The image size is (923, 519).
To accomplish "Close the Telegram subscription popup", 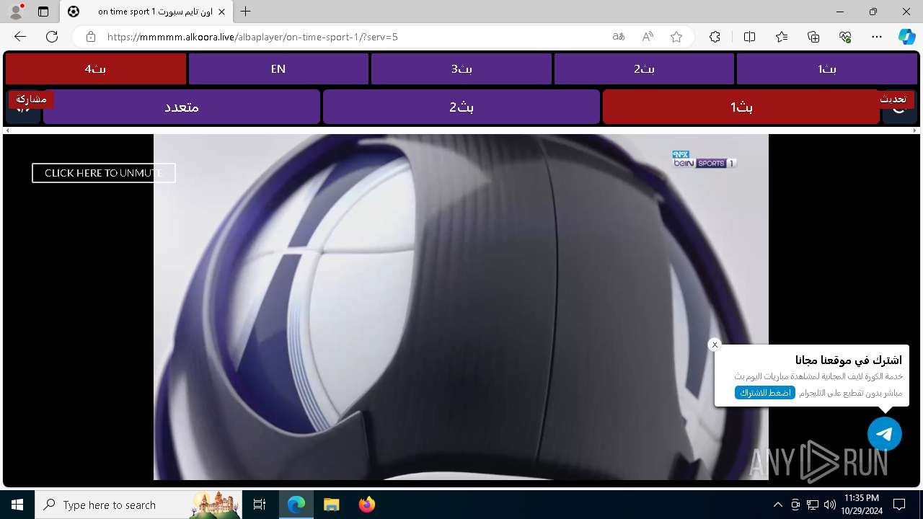I will click(x=715, y=345).
